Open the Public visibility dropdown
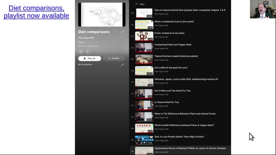 (x=82, y=42)
